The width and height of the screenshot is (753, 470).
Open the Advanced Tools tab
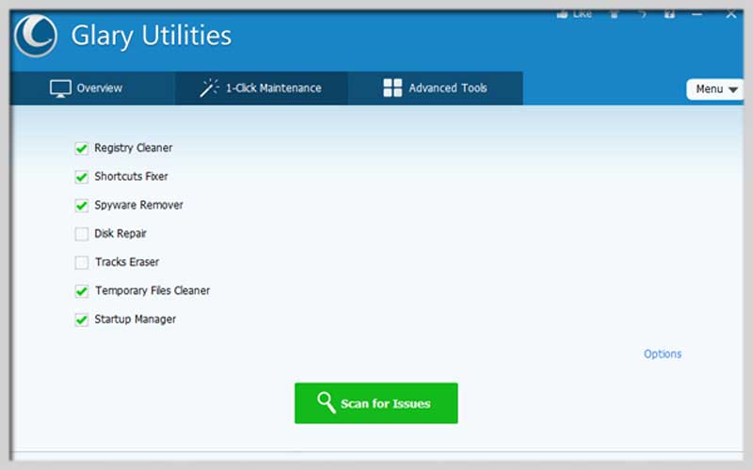coord(435,88)
